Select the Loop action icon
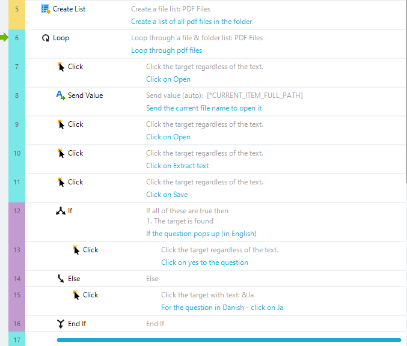Viewport: 407px width, 346px height. 46,38
